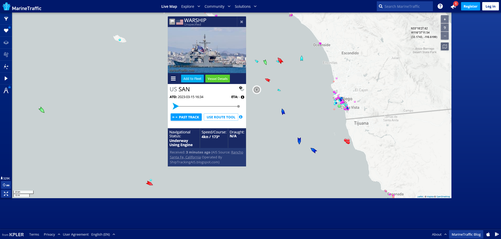Open the User Agreement link

coord(76,234)
